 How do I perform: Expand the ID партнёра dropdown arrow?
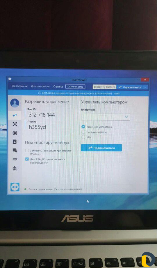(x=126, y=117)
